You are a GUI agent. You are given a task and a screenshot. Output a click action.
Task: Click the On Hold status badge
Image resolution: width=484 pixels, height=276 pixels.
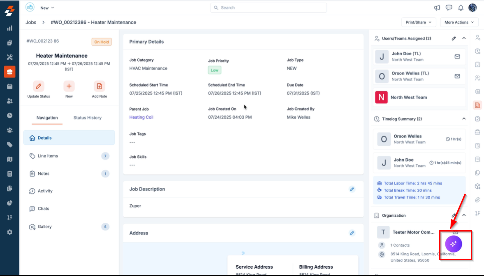click(102, 42)
